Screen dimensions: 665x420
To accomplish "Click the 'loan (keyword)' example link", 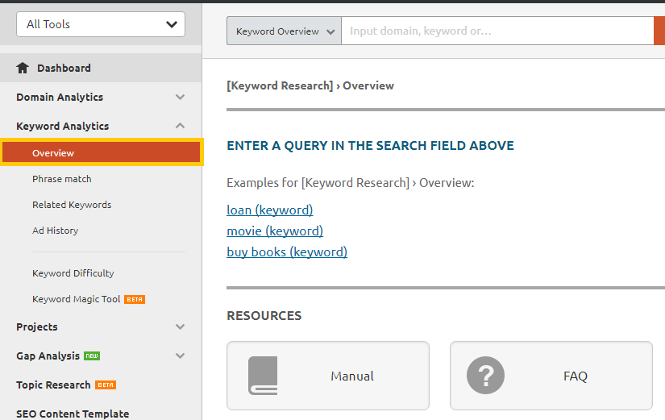I will (x=270, y=210).
